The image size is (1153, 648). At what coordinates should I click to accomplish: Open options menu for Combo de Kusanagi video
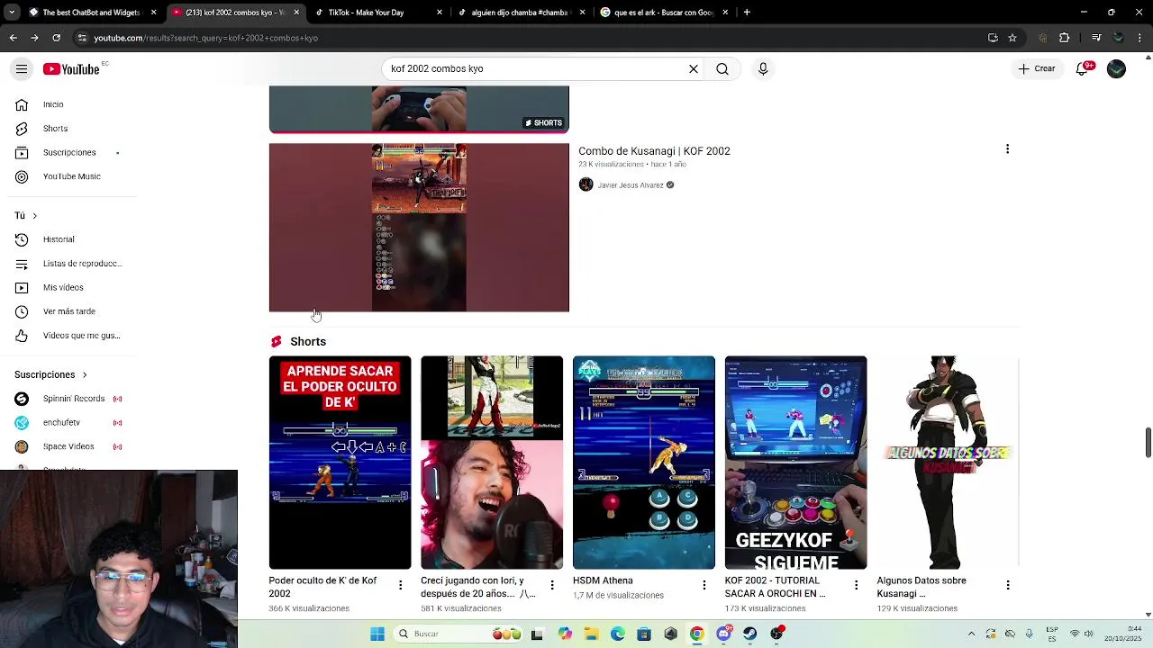pos(1007,149)
